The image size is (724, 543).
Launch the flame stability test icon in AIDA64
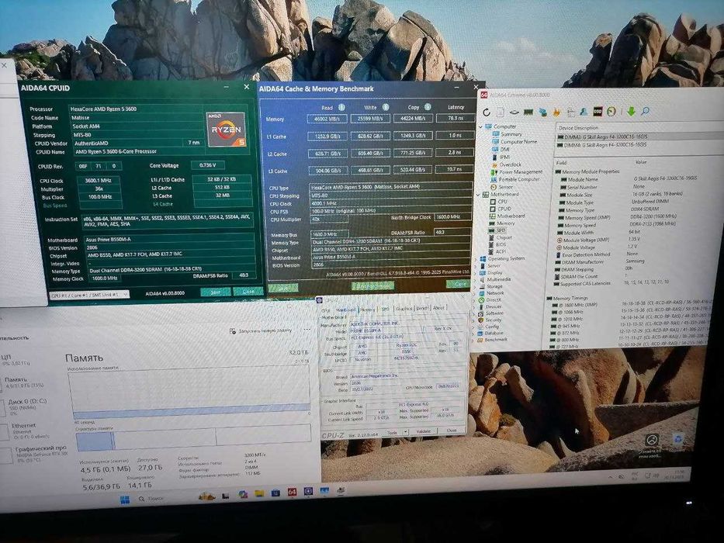pos(556,112)
